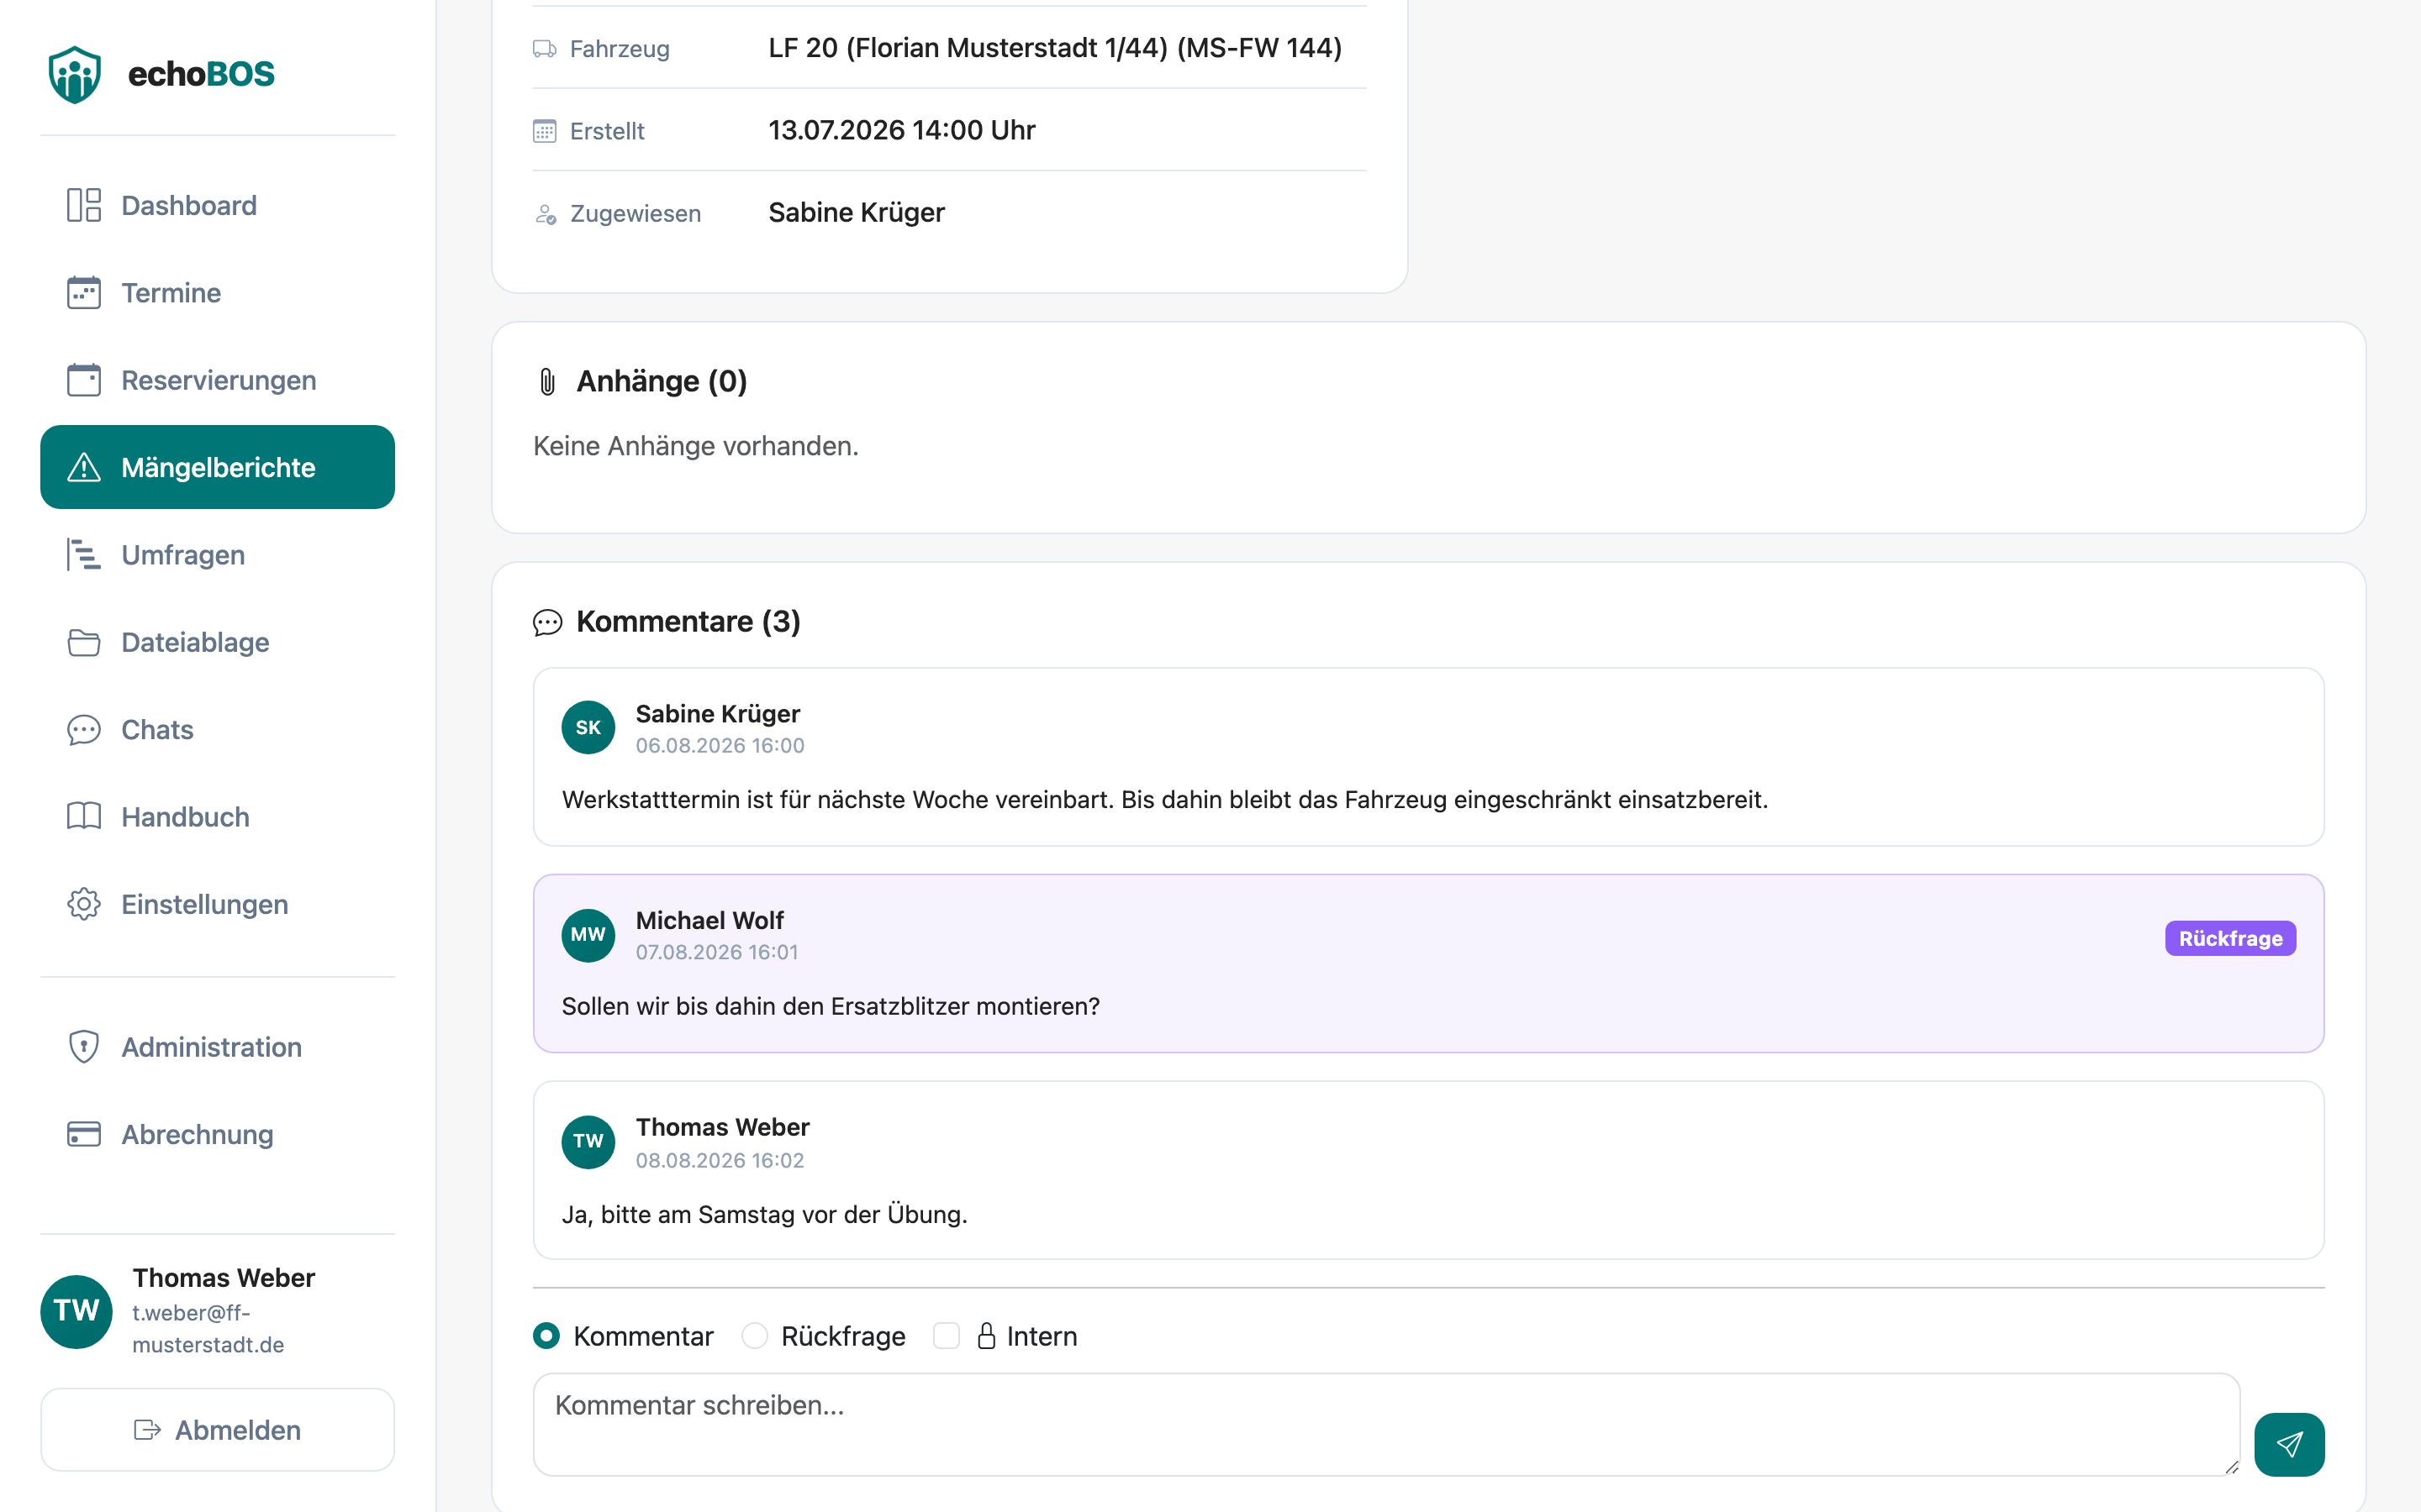2421x1512 pixels.
Task: Select the Kommentar radio button
Action: click(x=546, y=1335)
